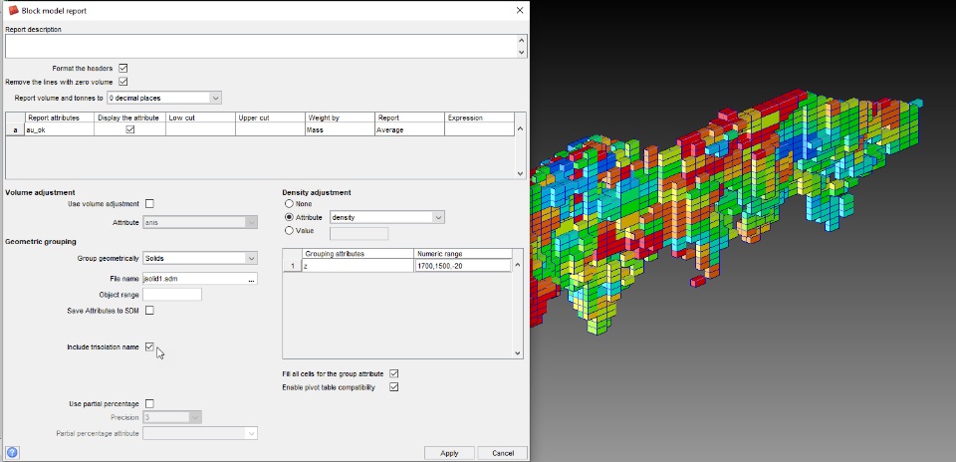956x462 pixels.
Task: Edit the Numeric range 1700,1500,-20 cell
Action: tap(463, 266)
